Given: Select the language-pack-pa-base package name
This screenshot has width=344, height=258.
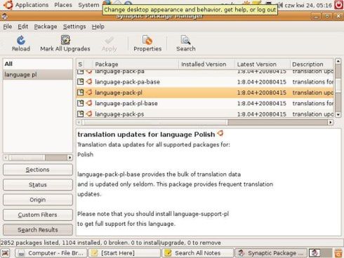Looking at the screenshot, I should tap(127, 82).
